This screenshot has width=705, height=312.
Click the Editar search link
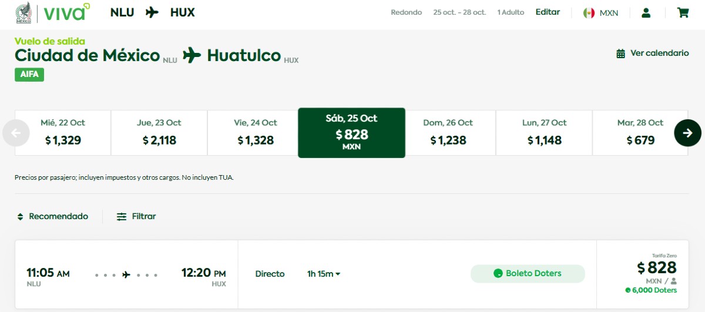(548, 12)
